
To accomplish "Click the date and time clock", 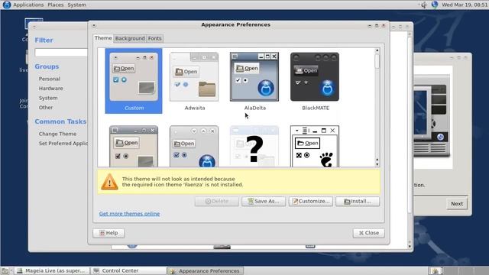I will (465, 5).
